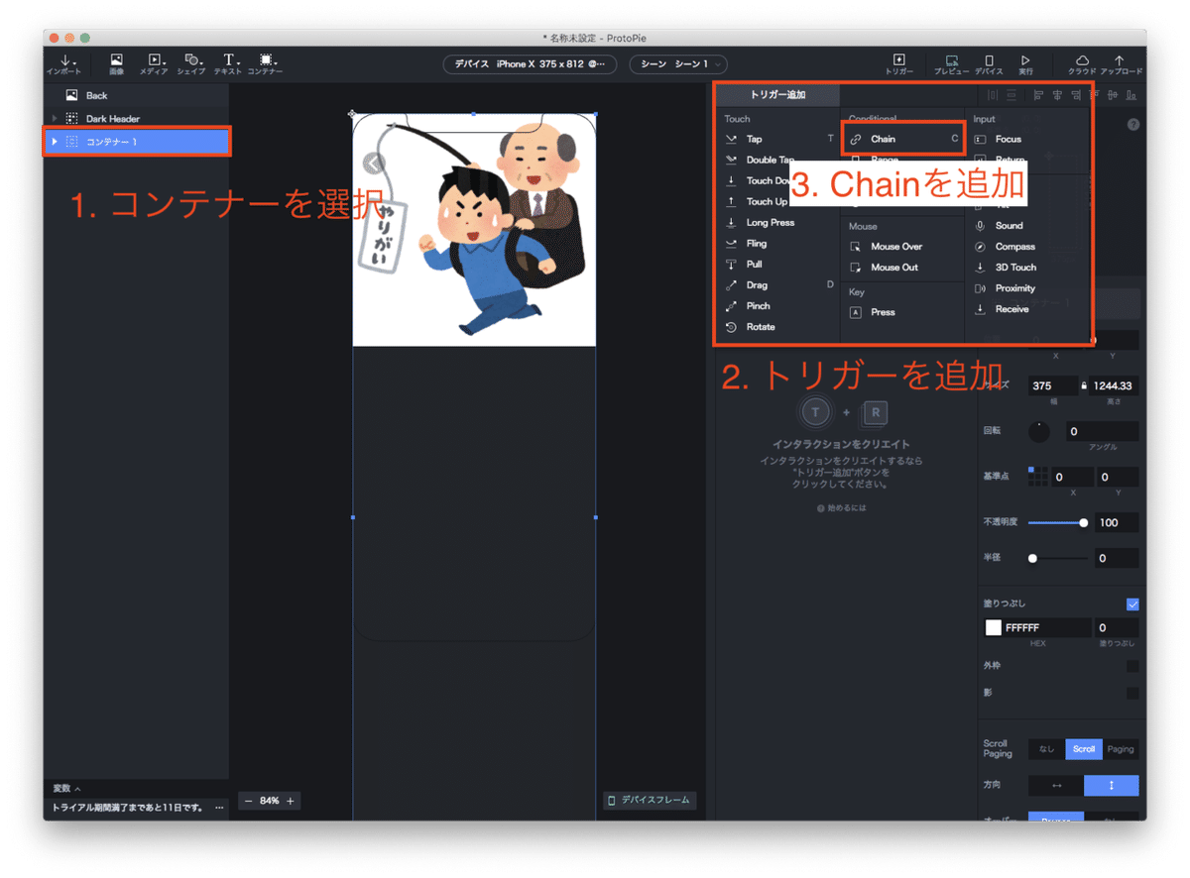Select the Pinch trigger
This screenshot has height=878, width=1190.
[x=759, y=305]
